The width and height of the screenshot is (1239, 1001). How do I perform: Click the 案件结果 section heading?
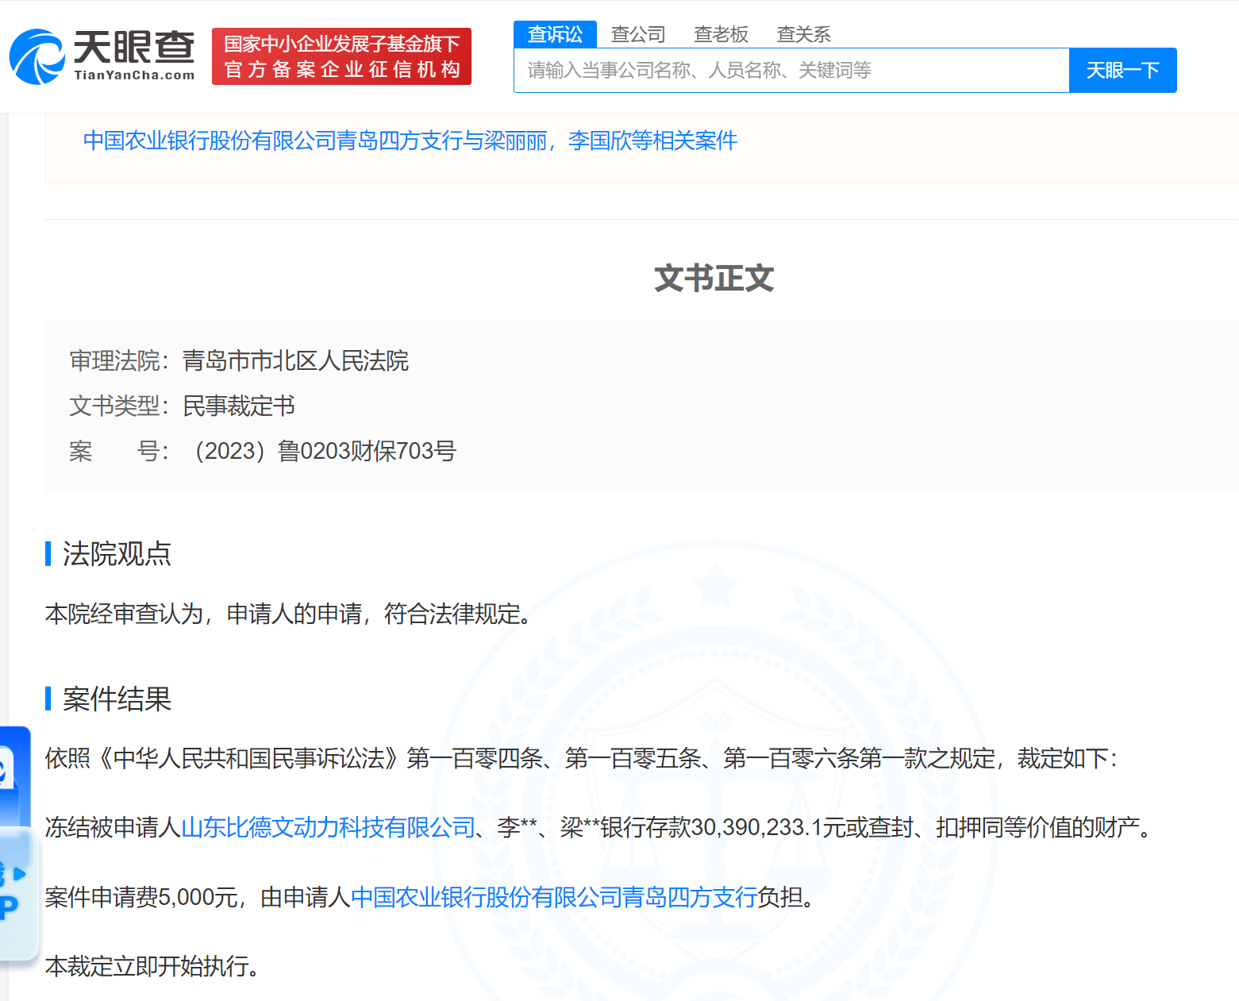click(117, 699)
